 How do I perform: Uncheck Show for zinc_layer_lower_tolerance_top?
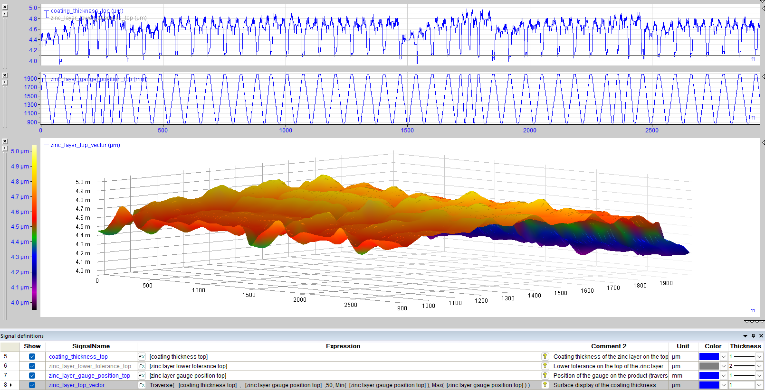point(32,366)
